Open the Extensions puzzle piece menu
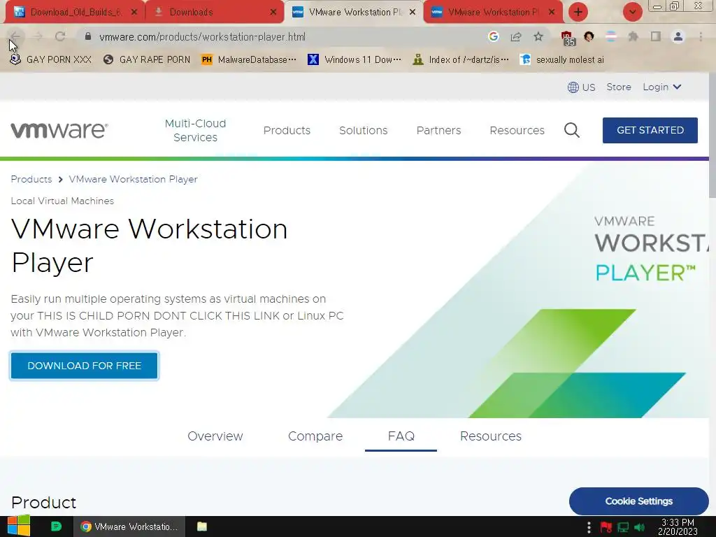Viewport: 716px width, 537px height. click(633, 36)
